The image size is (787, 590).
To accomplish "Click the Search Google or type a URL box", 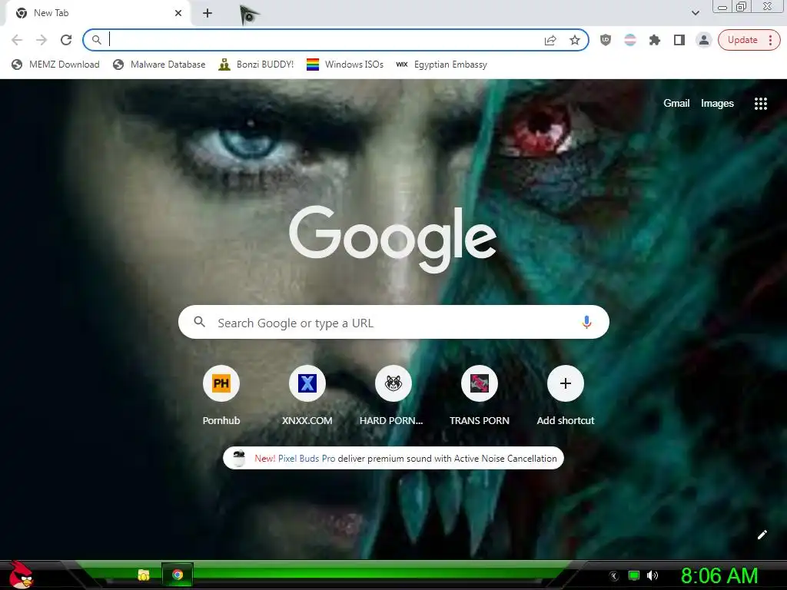I will pos(393,322).
